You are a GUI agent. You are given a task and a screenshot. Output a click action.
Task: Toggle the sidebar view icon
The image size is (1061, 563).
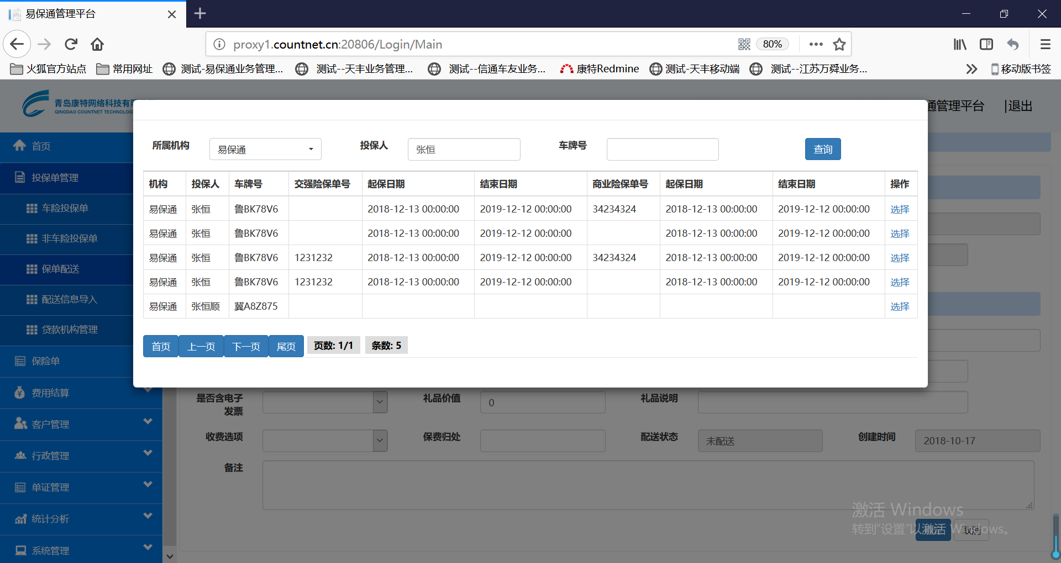tap(986, 44)
